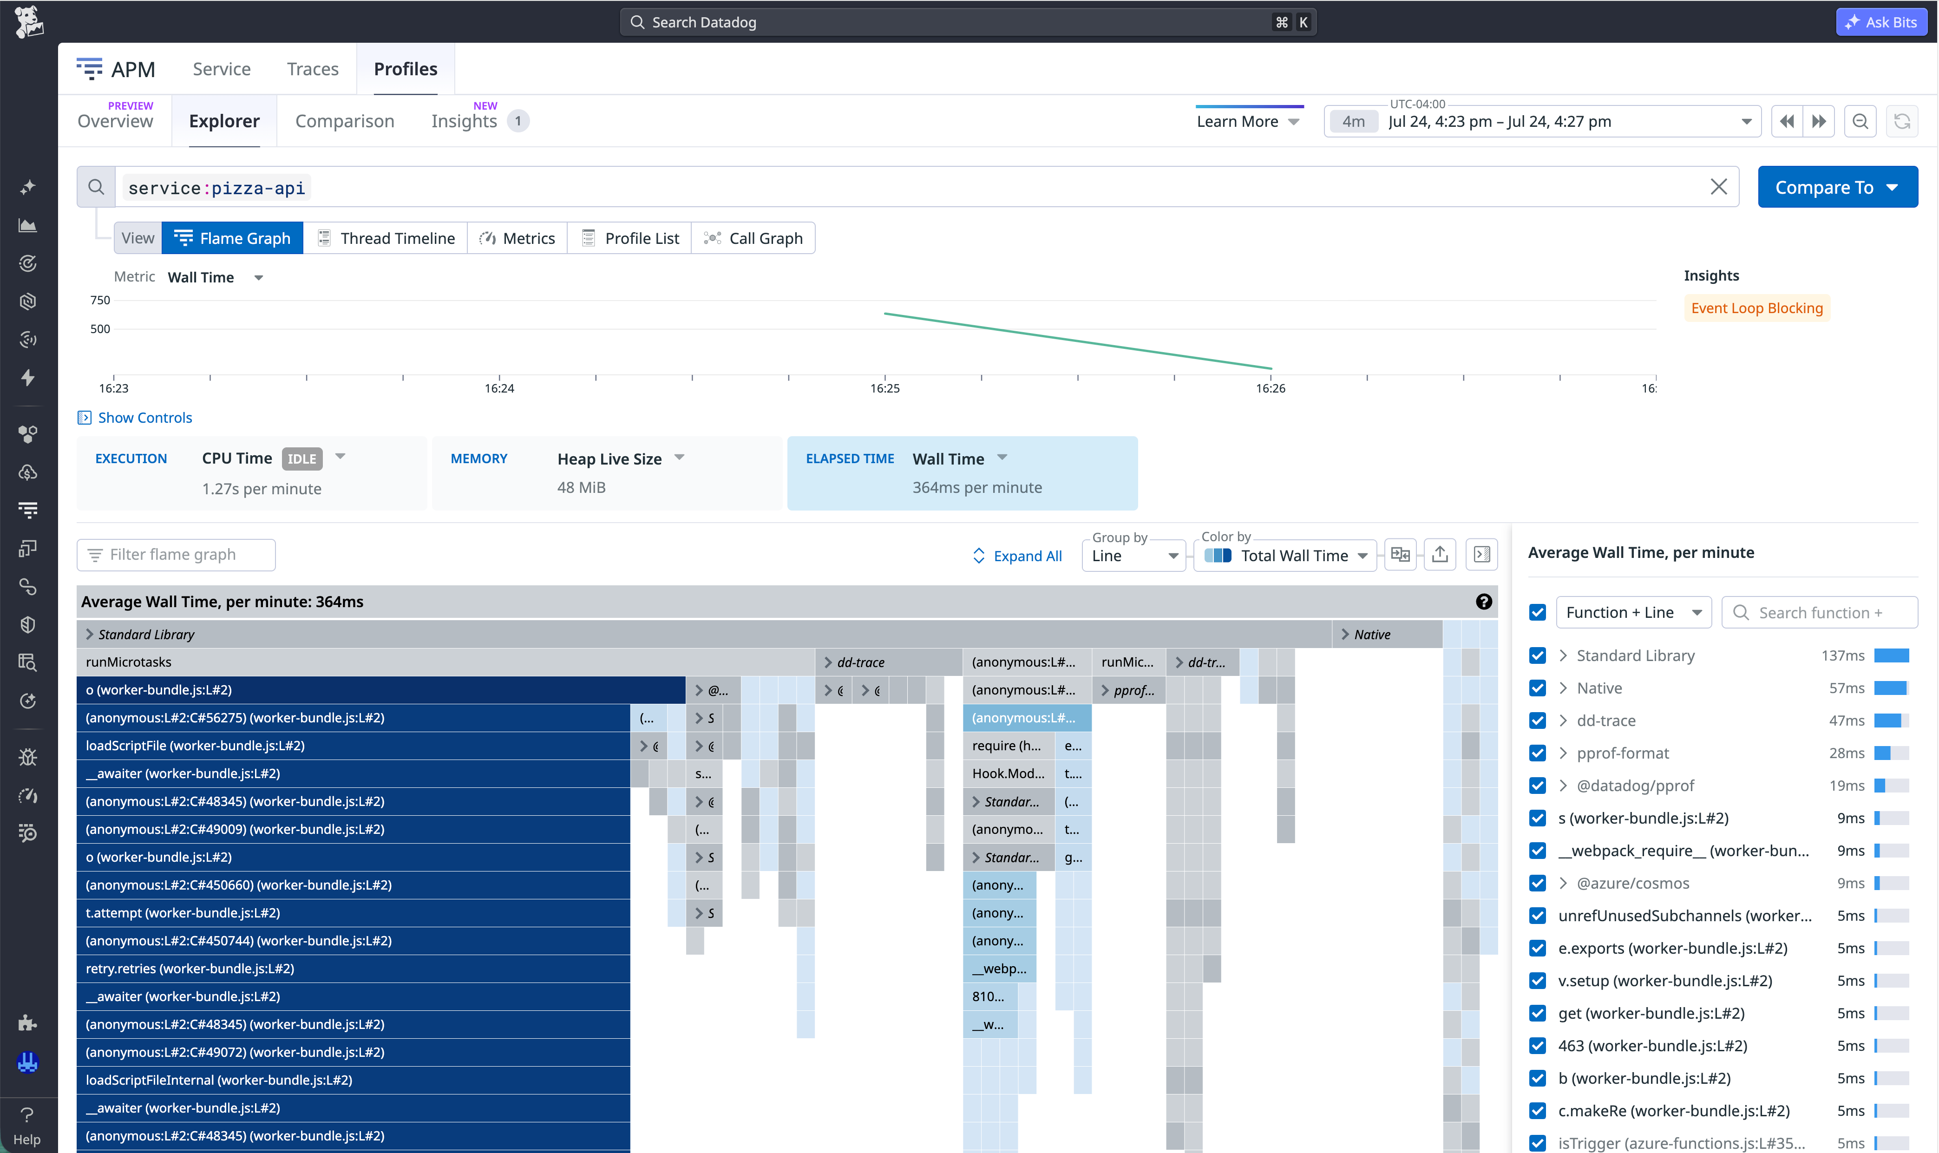Expand the pprof-format list row
Viewport: 1939px width, 1153px height.
[x=1563, y=753]
